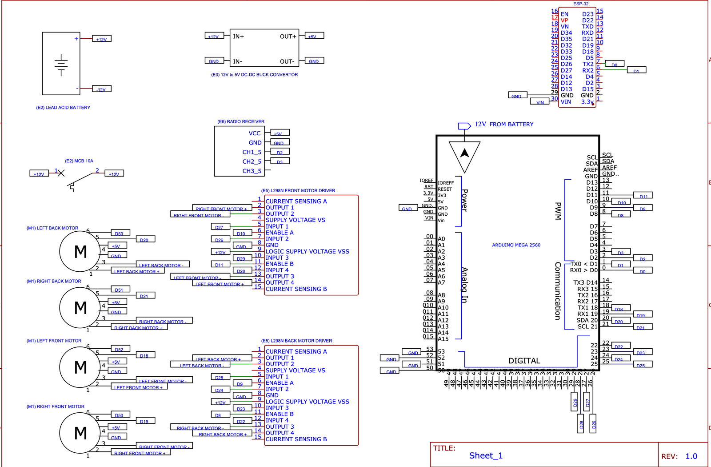
Task: Click the 'IOREFF' pin label on Arduino
Action: (446, 183)
